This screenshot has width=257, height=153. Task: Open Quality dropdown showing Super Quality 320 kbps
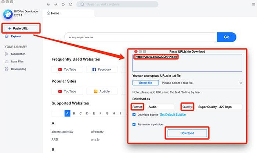pos(219,107)
